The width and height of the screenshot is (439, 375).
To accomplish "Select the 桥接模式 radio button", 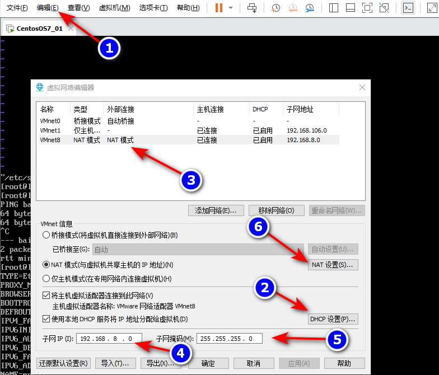I will (x=46, y=235).
